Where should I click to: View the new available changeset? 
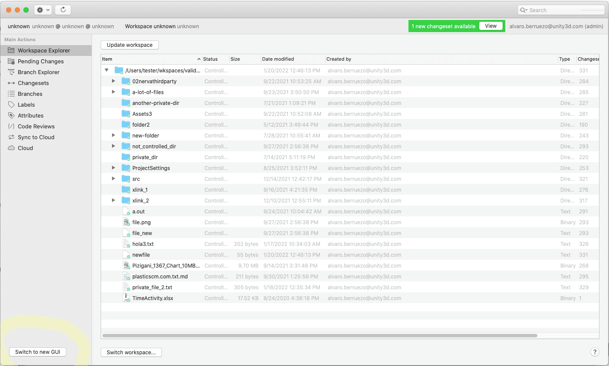coord(490,26)
